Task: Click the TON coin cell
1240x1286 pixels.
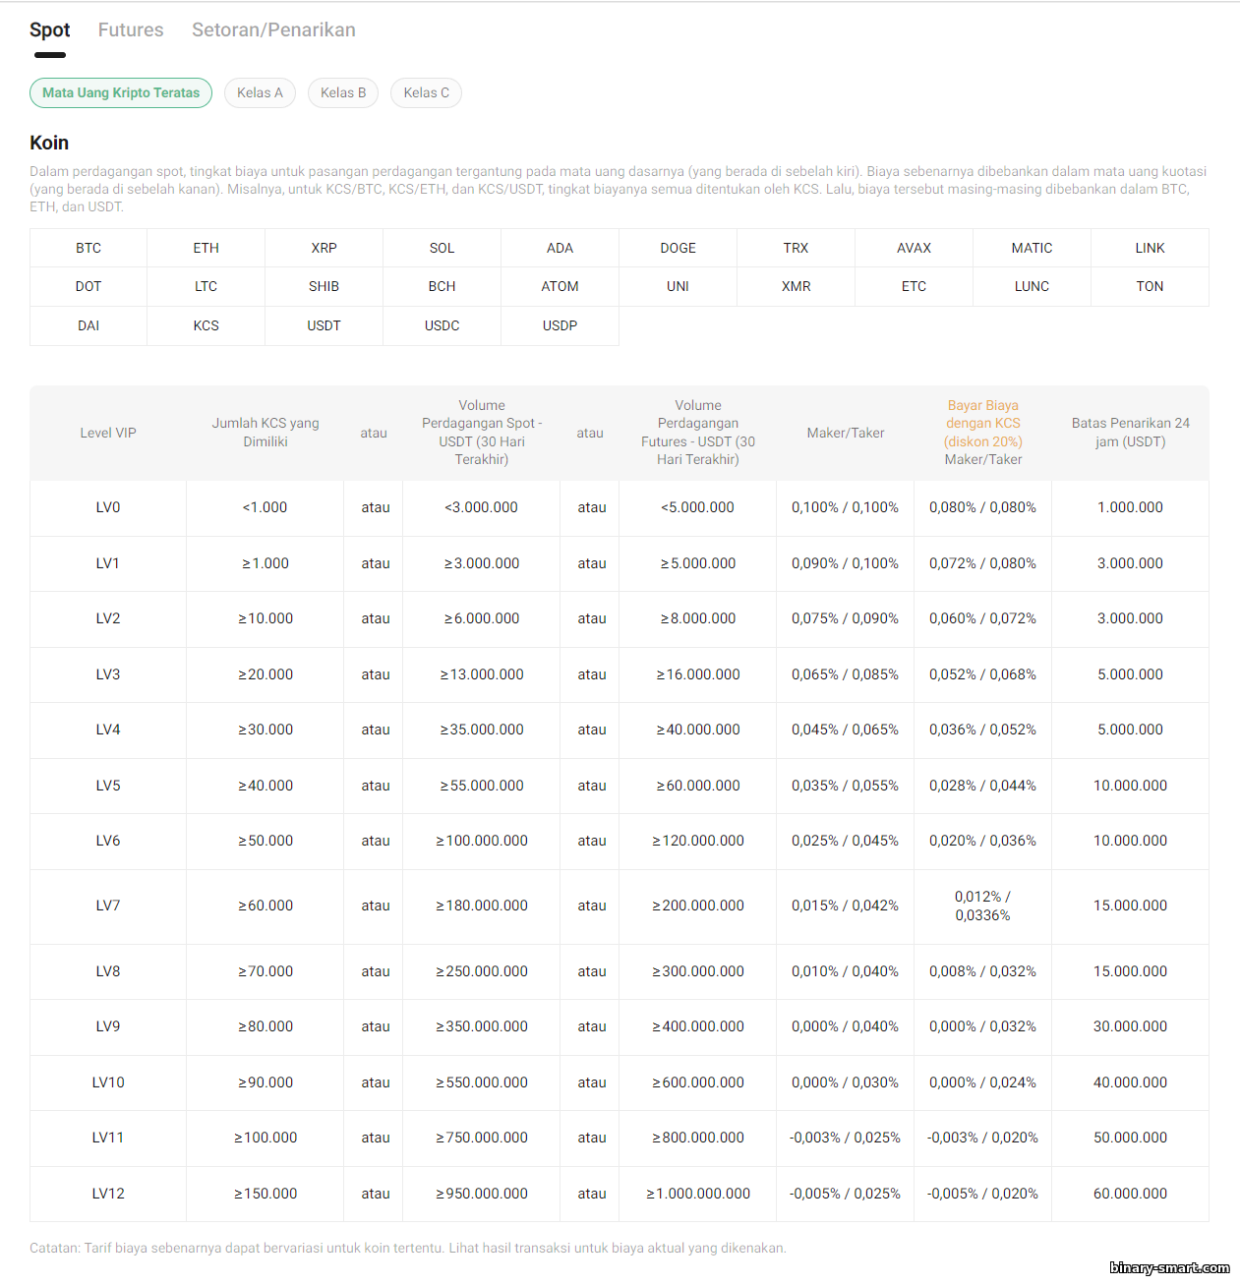Action: [1151, 286]
